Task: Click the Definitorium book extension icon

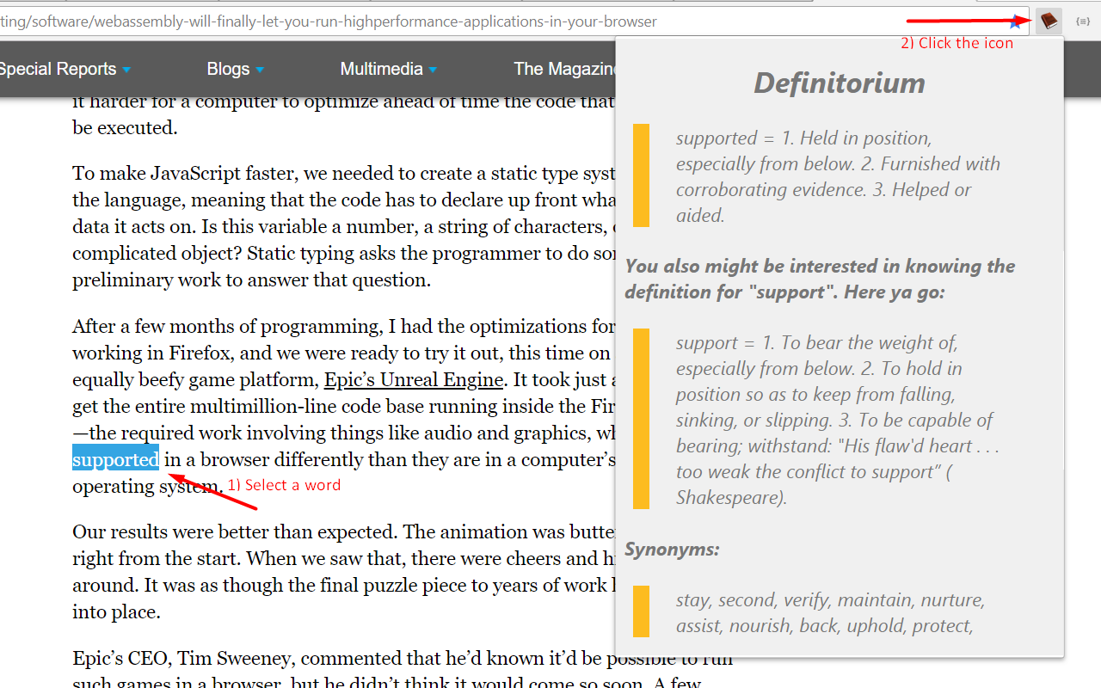Action: 1048,21
